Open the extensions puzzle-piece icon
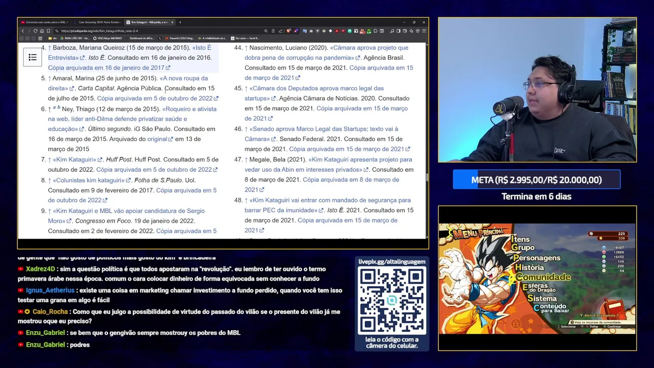 (375, 31)
